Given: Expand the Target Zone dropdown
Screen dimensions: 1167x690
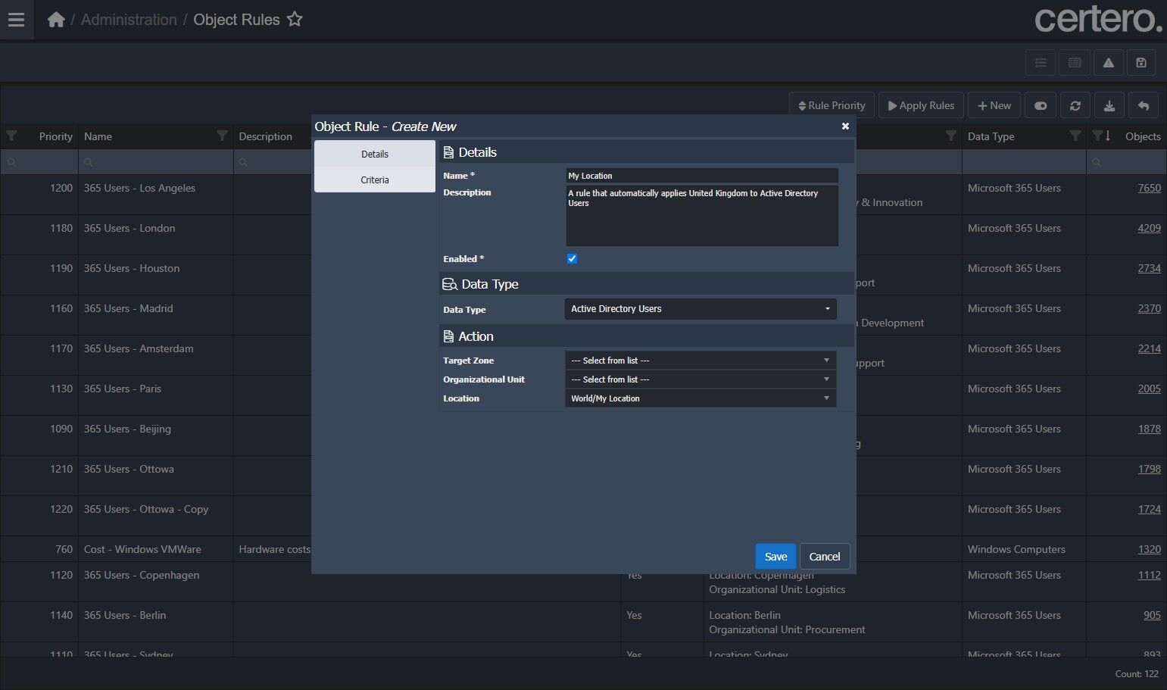Looking at the screenshot, I should (x=701, y=361).
